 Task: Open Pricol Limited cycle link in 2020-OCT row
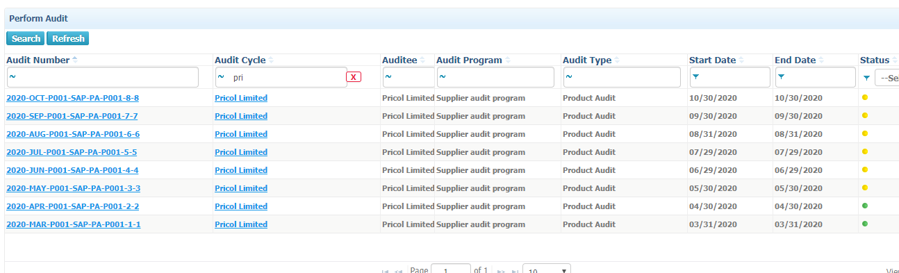coord(241,98)
